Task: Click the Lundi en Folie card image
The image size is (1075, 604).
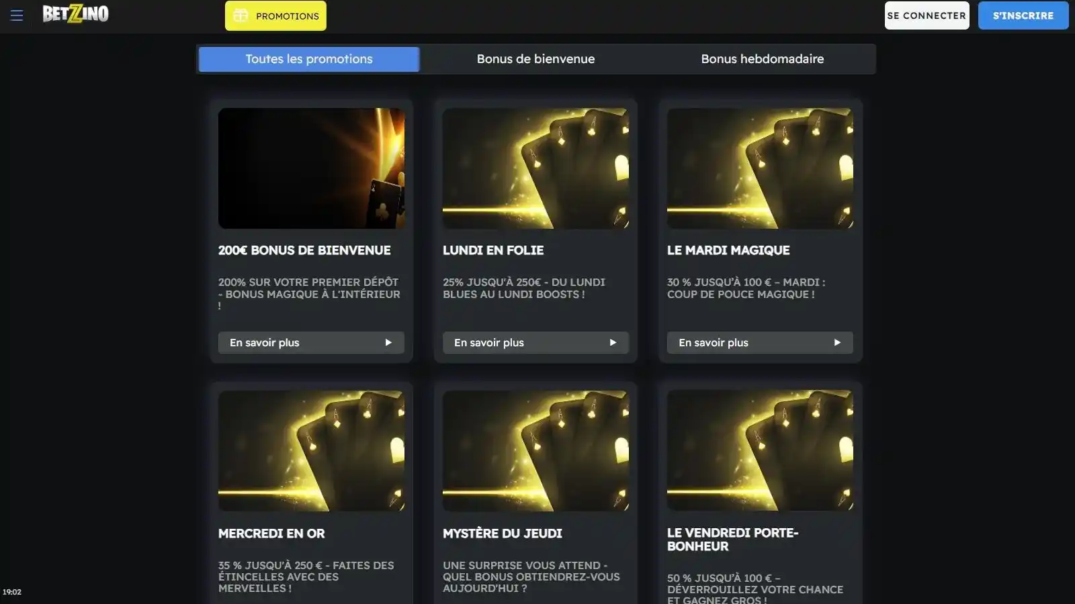Action: [x=535, y=168]
